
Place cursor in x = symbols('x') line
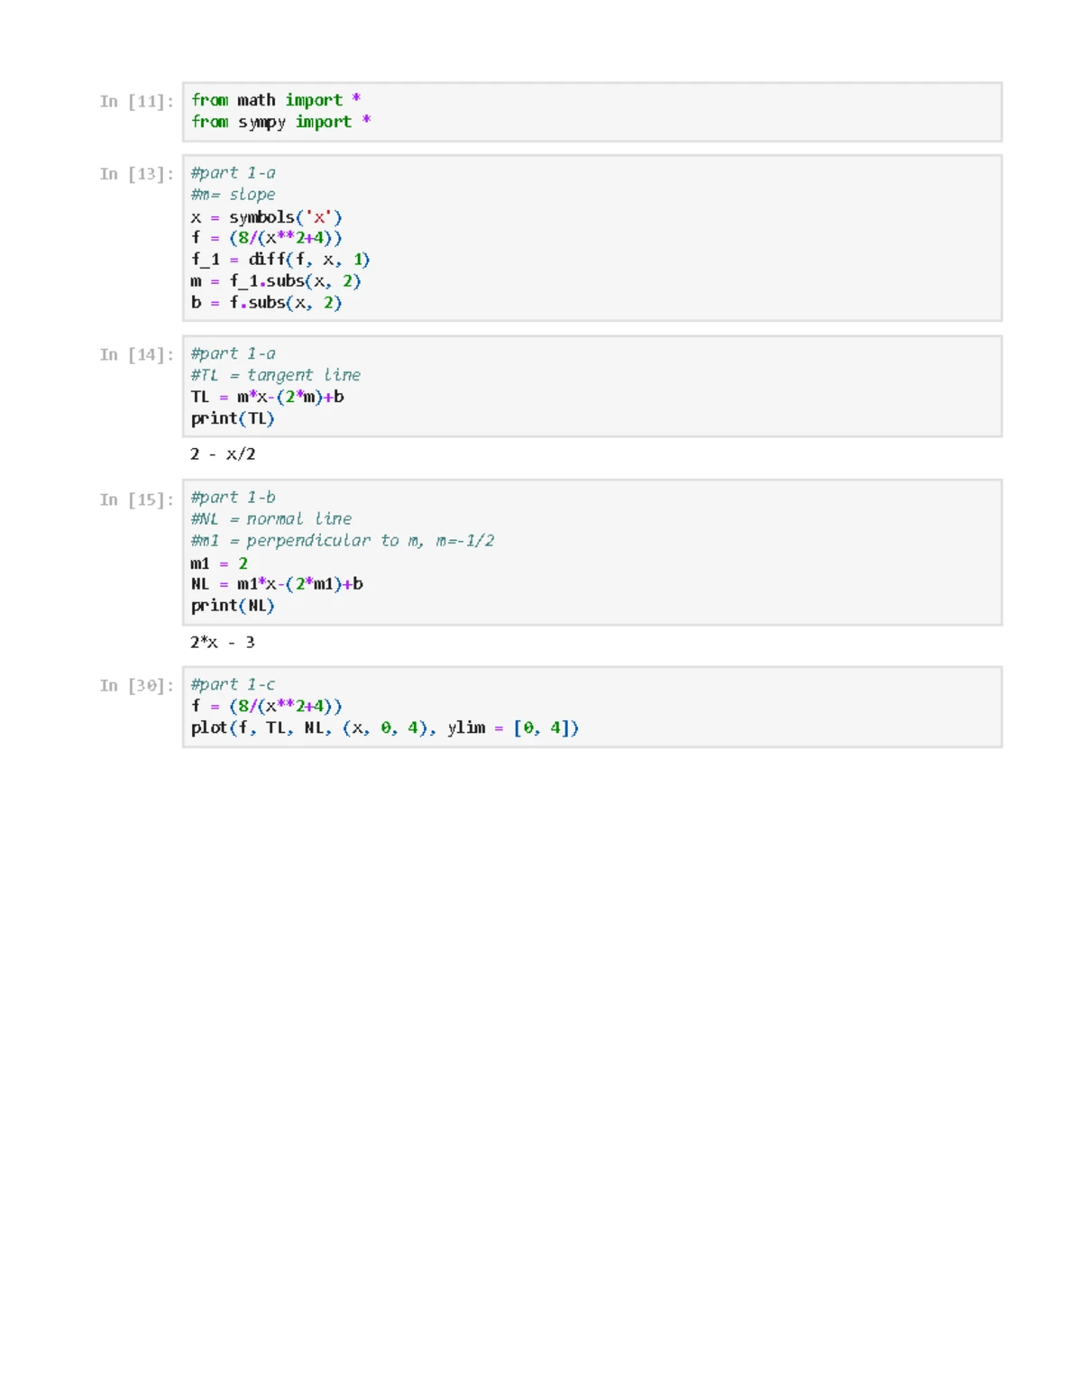tap(266, 217)
